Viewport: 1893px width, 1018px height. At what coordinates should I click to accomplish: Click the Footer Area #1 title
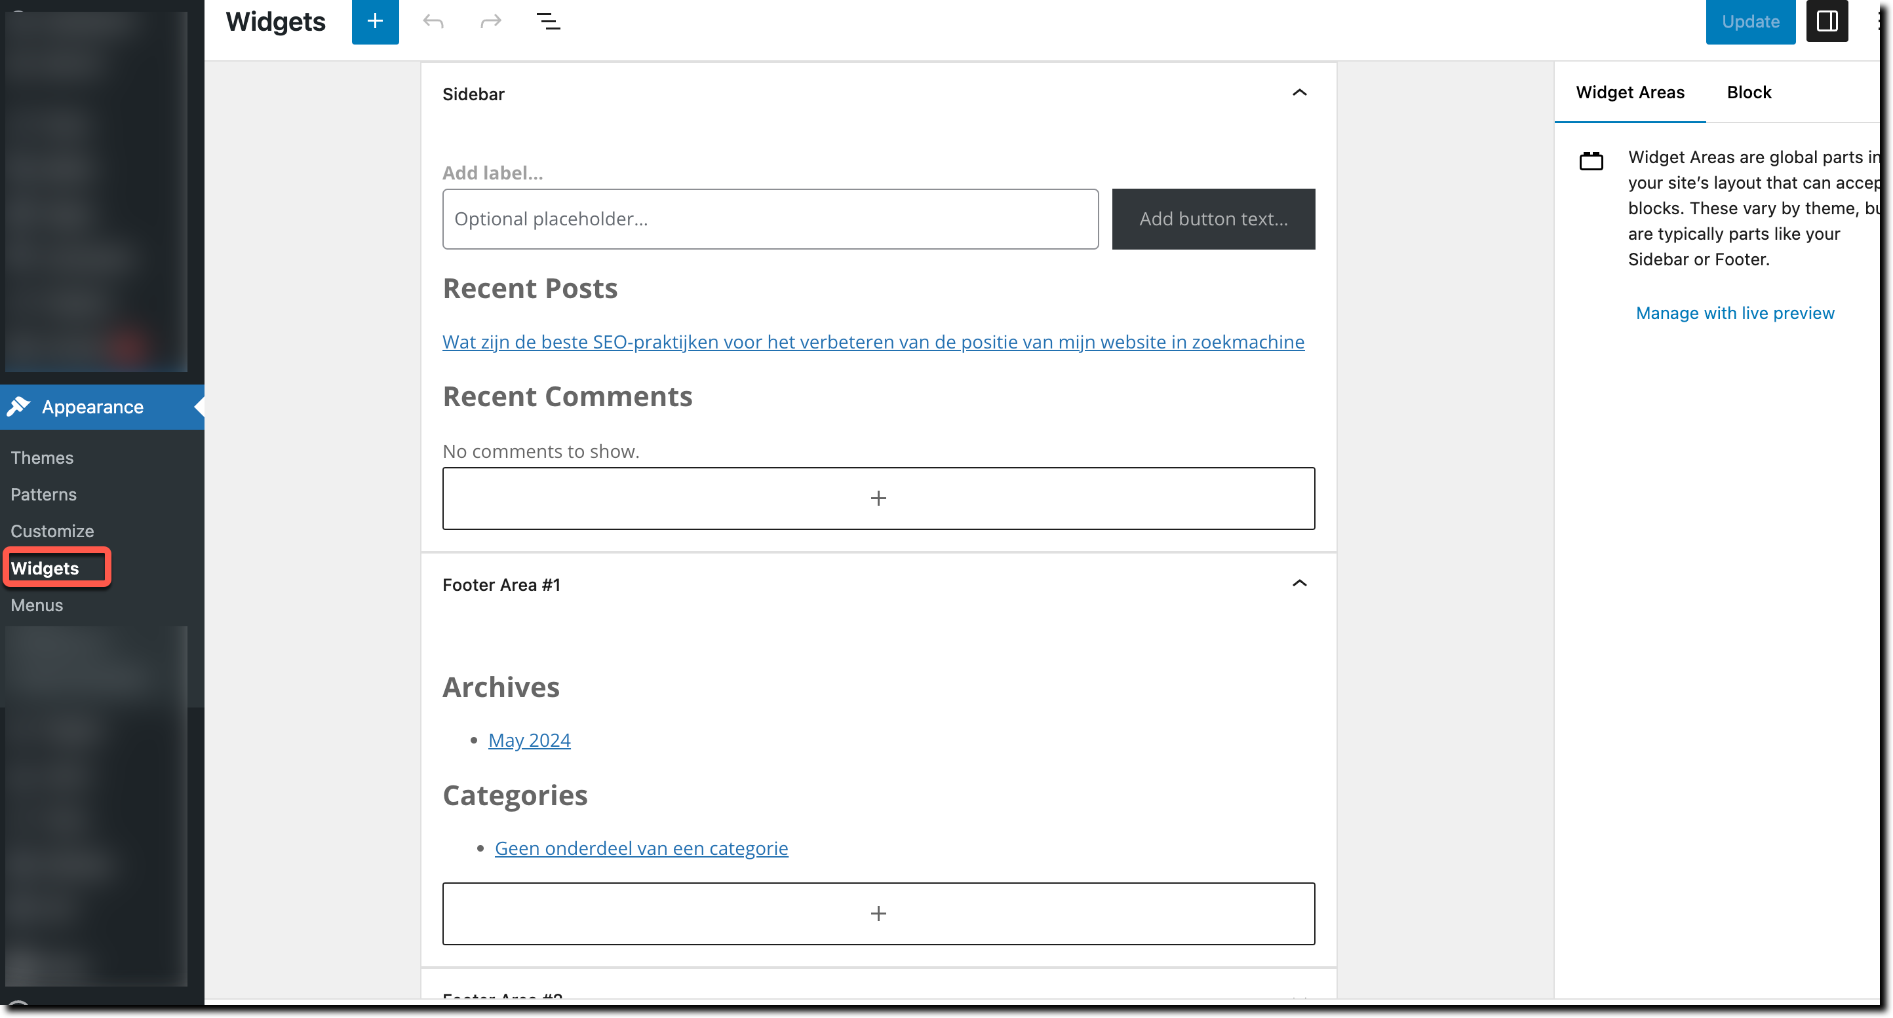(501, 584)
